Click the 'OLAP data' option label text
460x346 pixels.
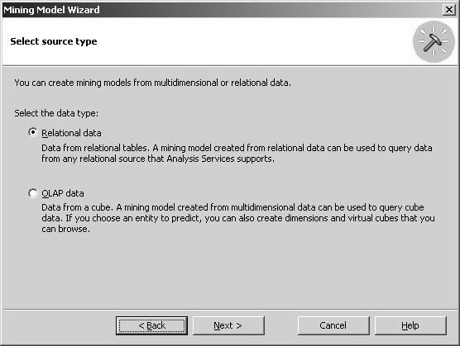[63, 193]
